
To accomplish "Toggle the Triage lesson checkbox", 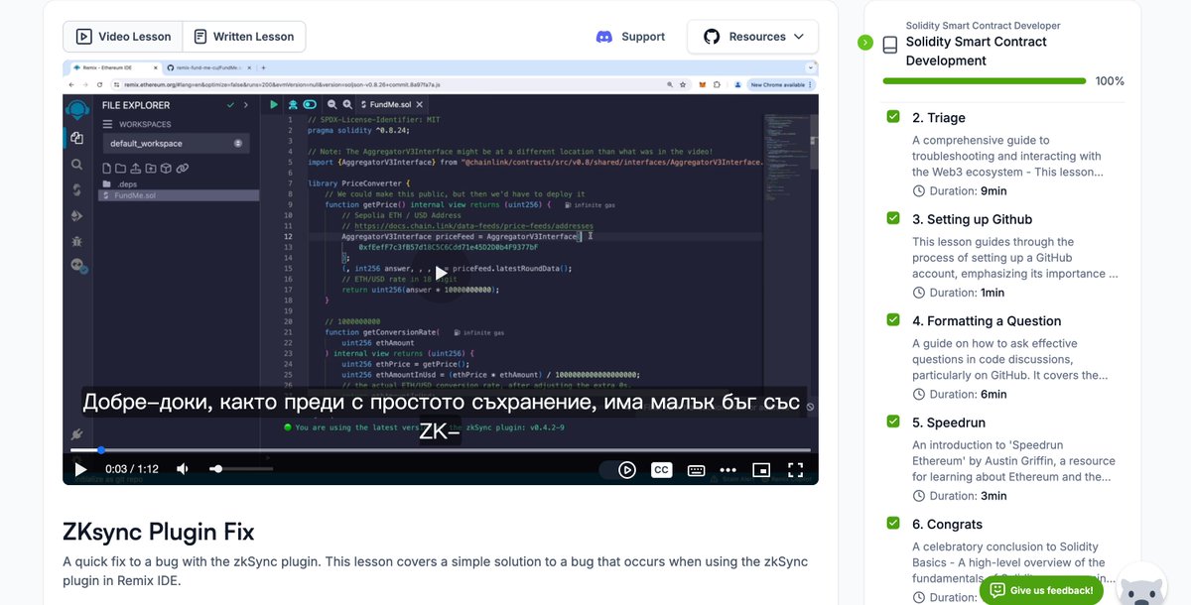I will [893, 116].
